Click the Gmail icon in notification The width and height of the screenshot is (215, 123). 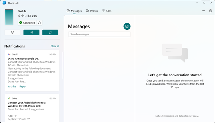(x=9, y=54)
